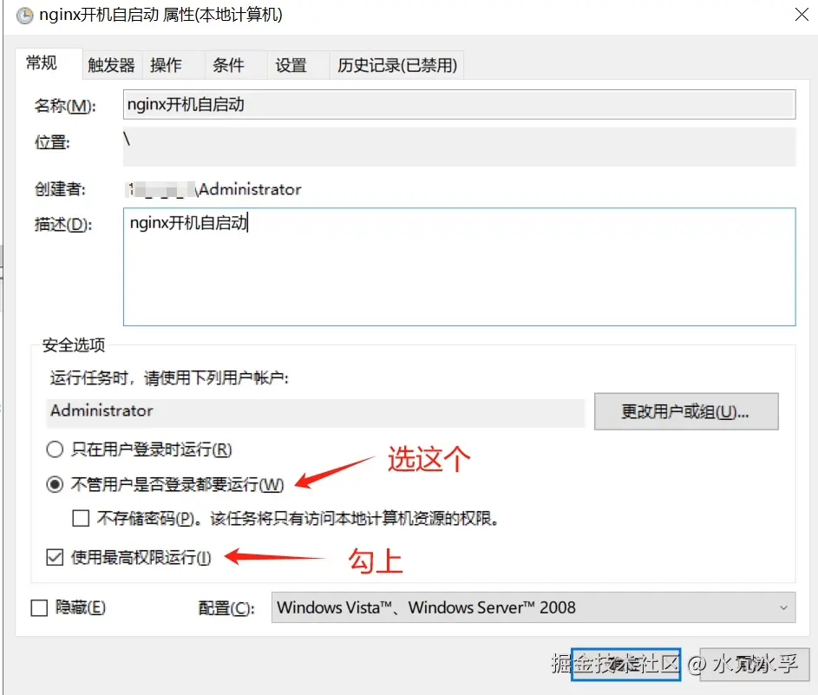The height and width of the screenshot is (695, 818).
Task: Click the Administrator user account field
Action: tap(316, 411)
